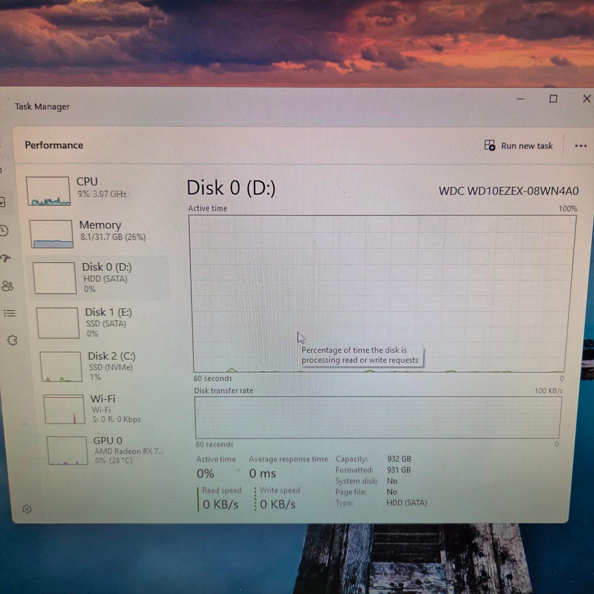
Task: Click the S: 0 R: 0 Kbps Wi-Fi text
Action: (x=117, y=419)
